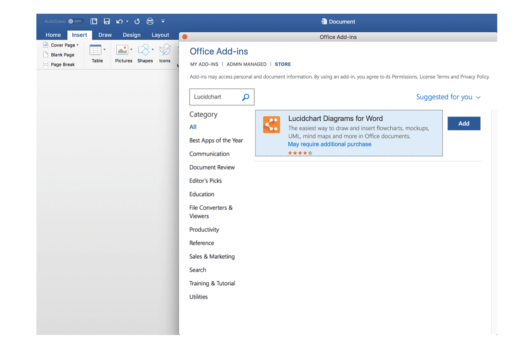
Task: Open the MY ADD-INS section
Action: (x=204, y=64)
